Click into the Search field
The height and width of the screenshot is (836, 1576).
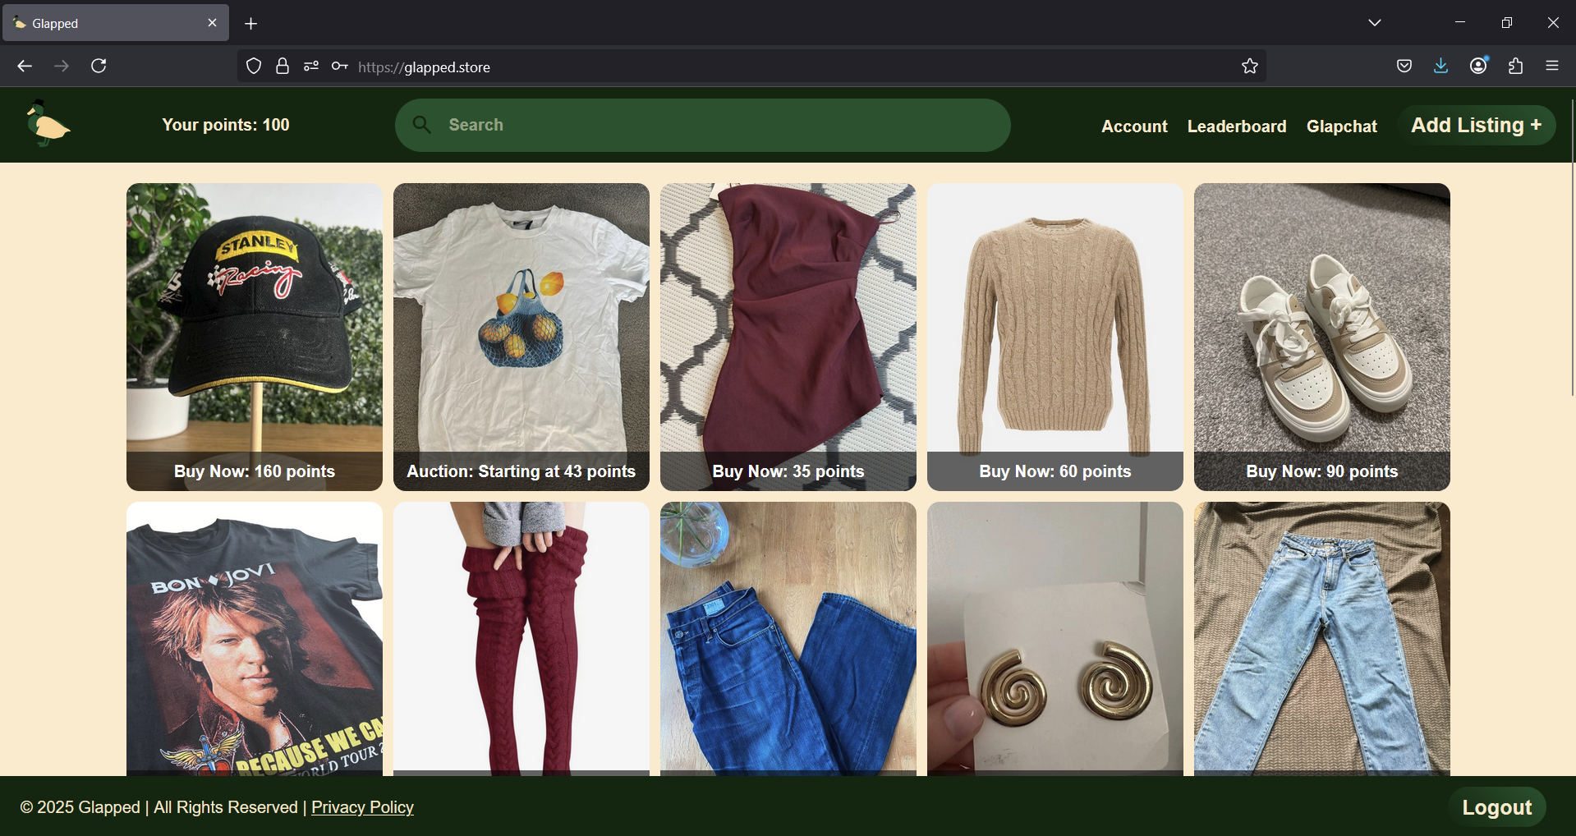(702, 125)
